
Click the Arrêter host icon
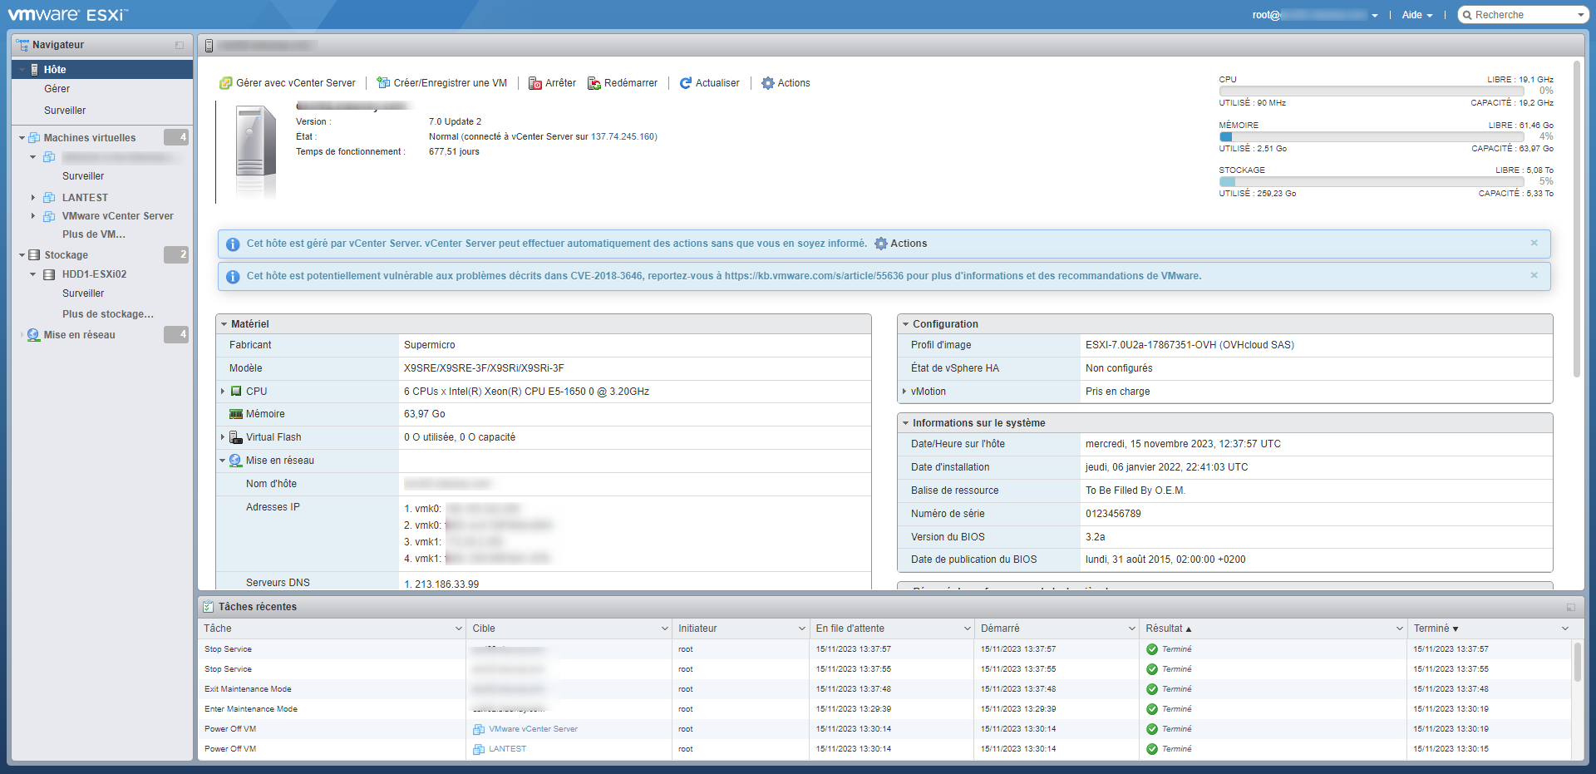[x=535, y=83]
